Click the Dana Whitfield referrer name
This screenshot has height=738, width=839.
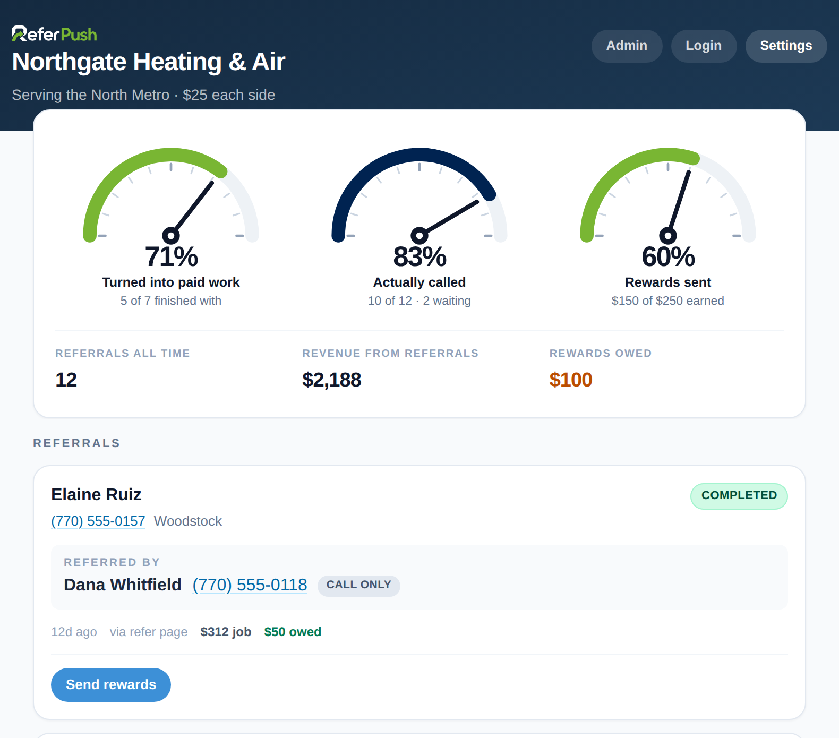[x=123, y=585]
